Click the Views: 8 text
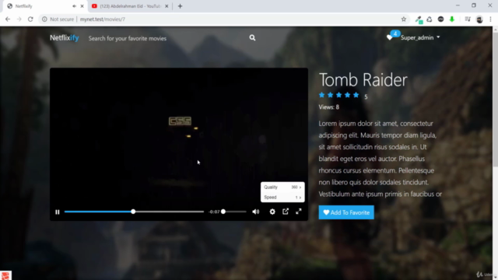The height and width of the screenshot is (280, 498). point(328,107)
